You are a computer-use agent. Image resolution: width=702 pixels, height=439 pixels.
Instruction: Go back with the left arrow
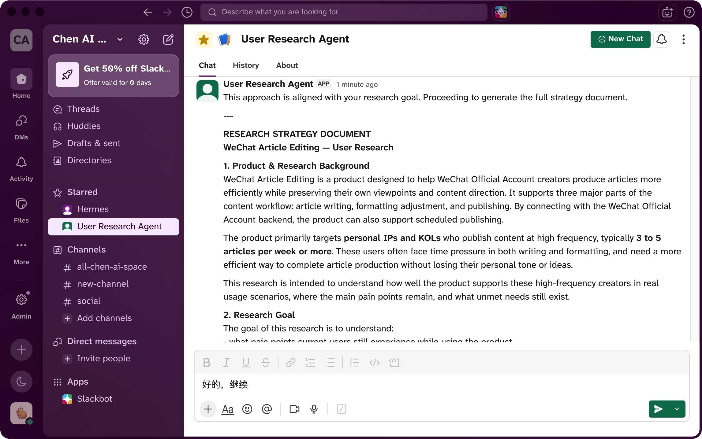[x=148, y=12]
